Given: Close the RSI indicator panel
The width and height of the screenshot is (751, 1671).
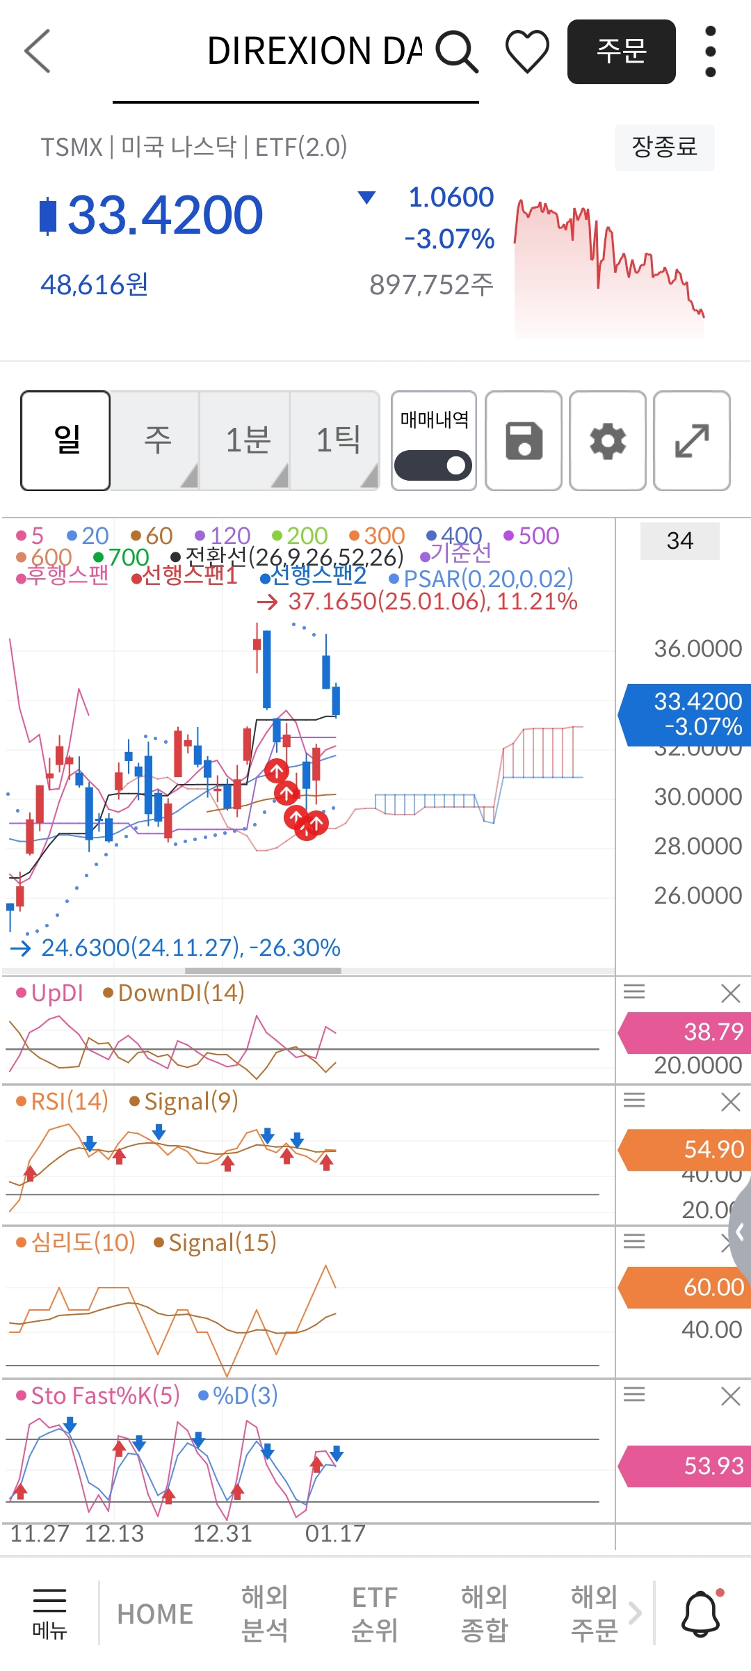Looking at the screenshot, I should (731, 1101).
